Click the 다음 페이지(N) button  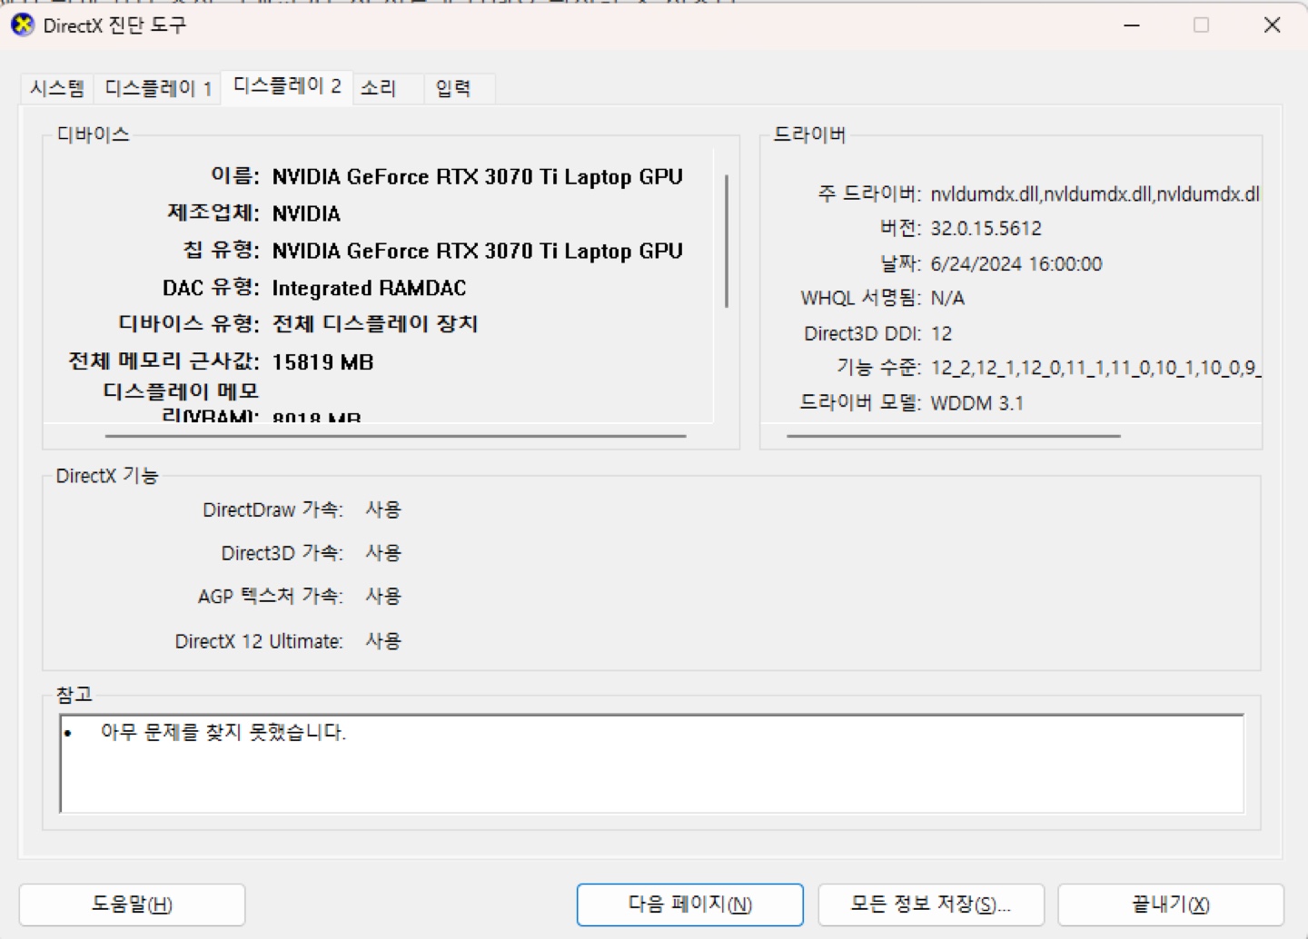coord(690,904)
